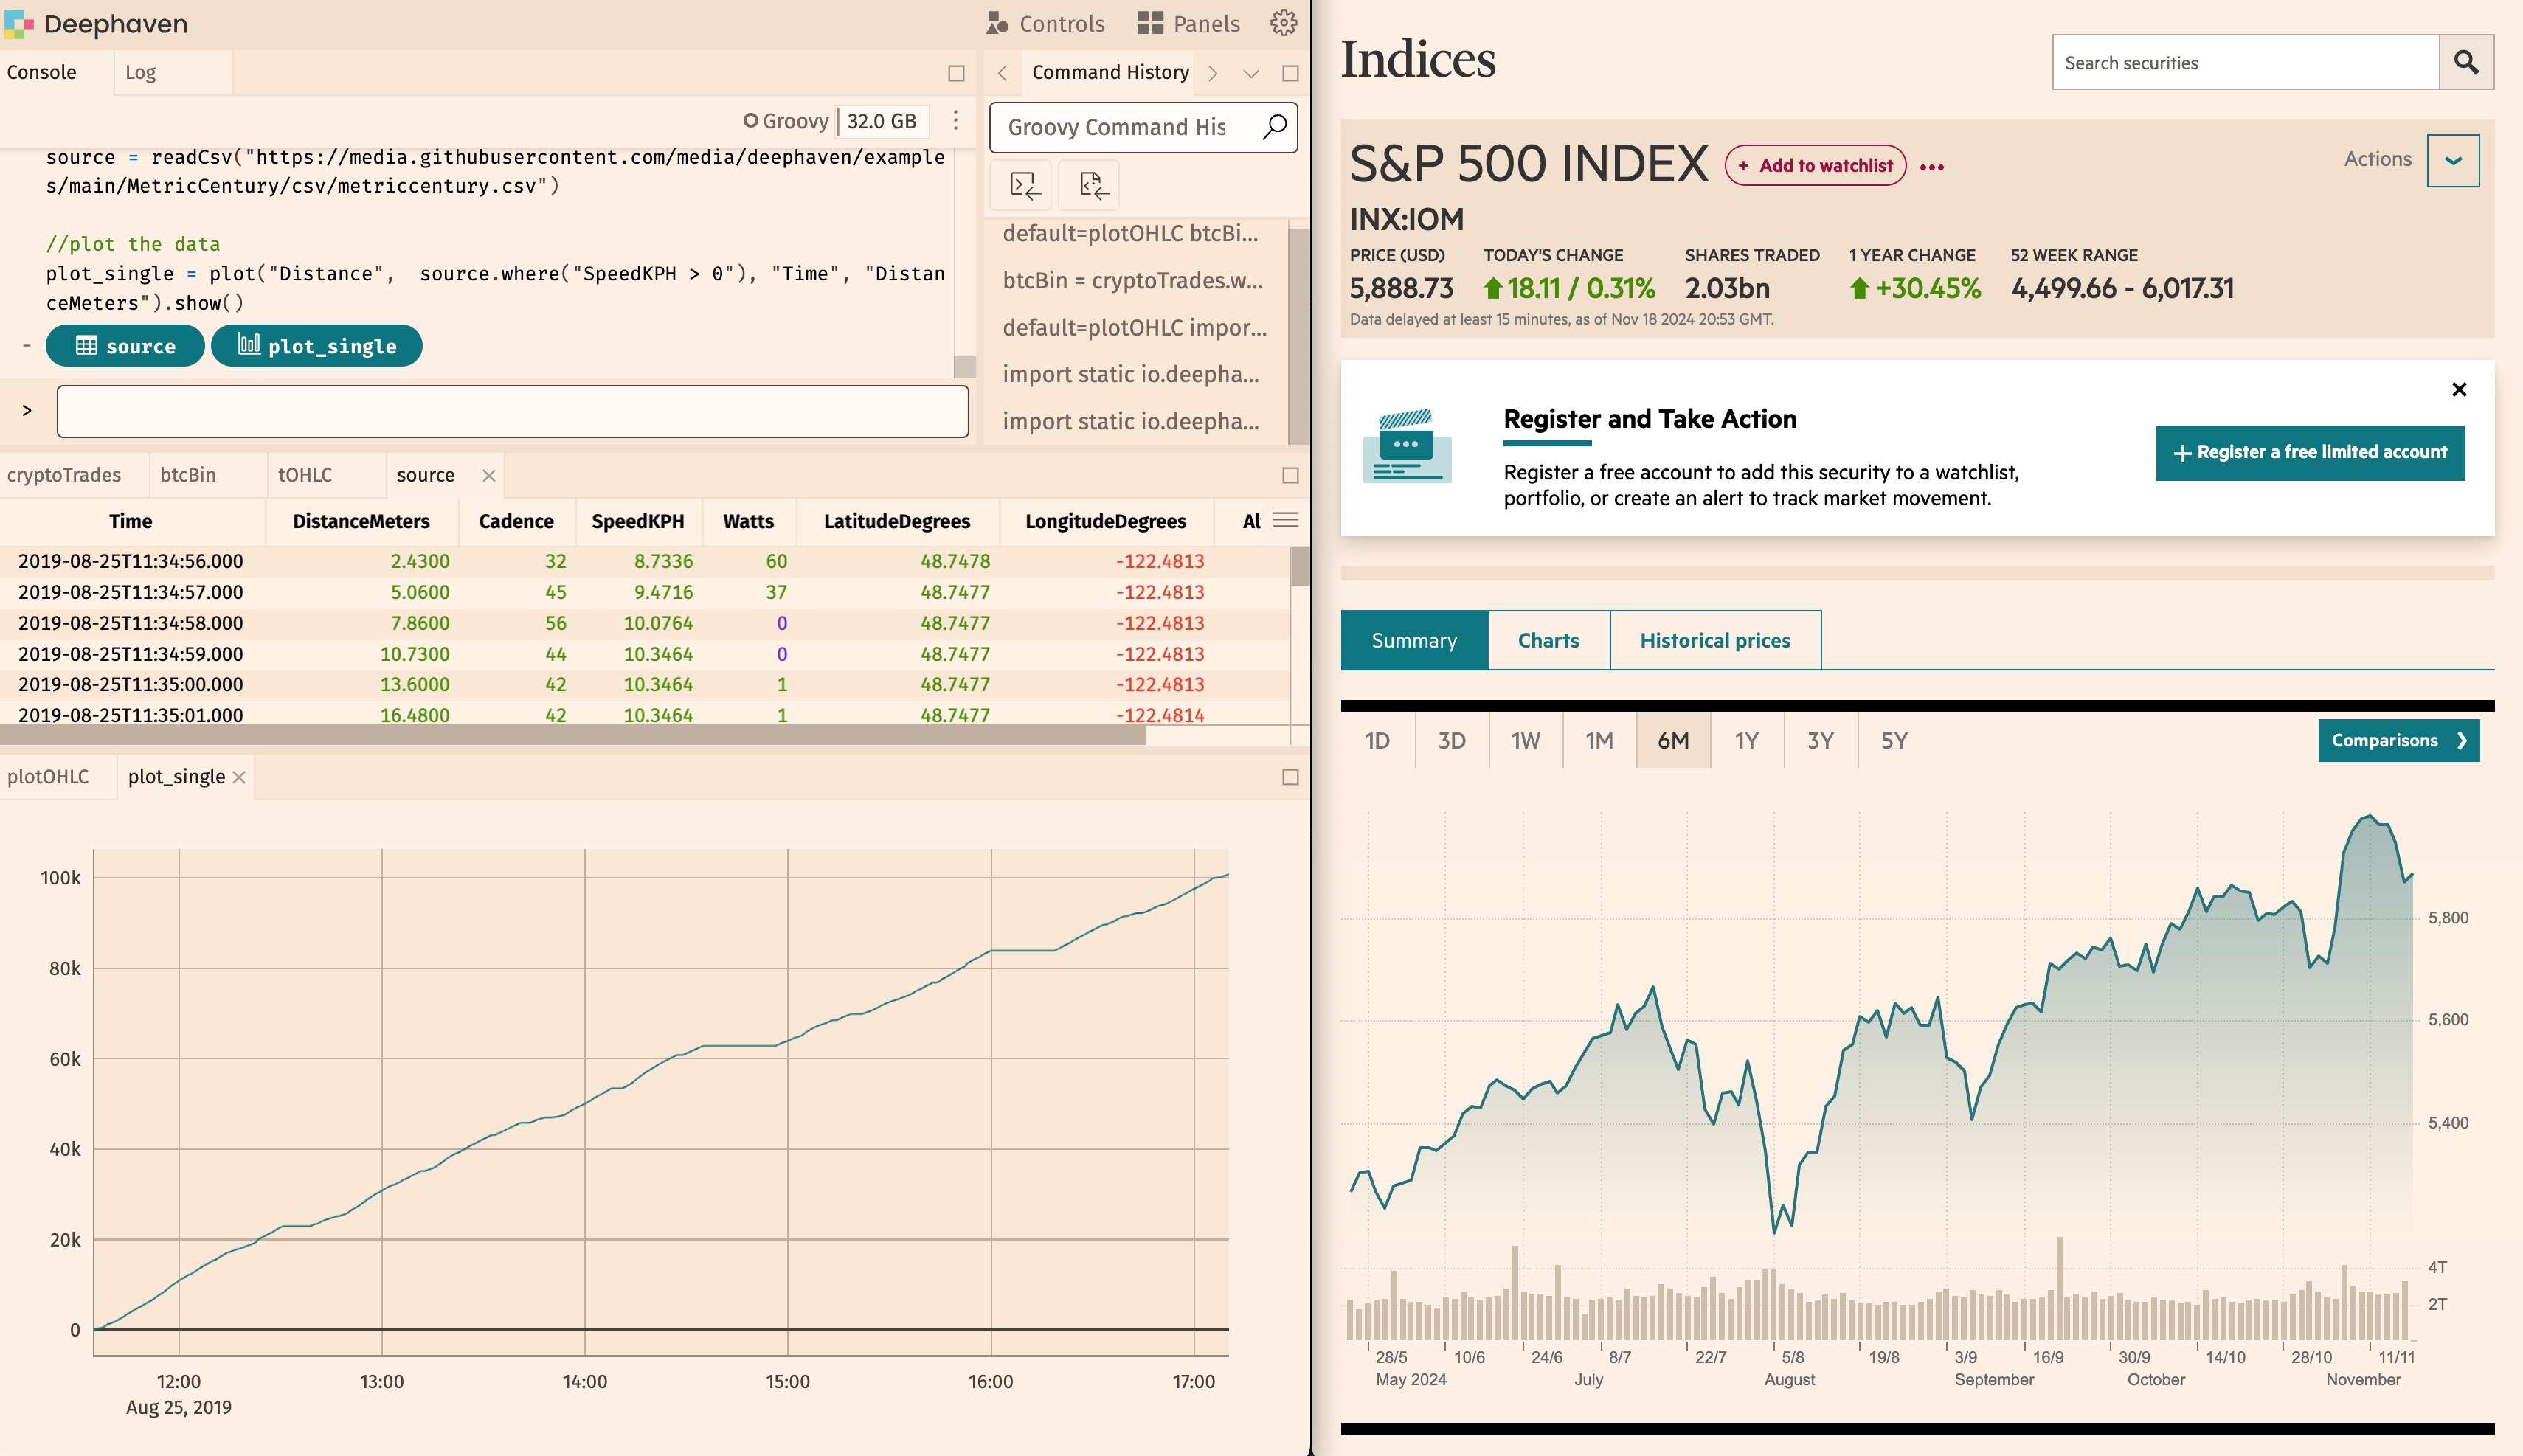The height and width of the screenshot is (1456, 2523).
Task: Open the Command History panel chevron dropdown
Action: (x=1251, y=72)
